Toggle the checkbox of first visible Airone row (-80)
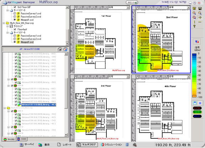The image size is (205, 148). click(16, 53)
